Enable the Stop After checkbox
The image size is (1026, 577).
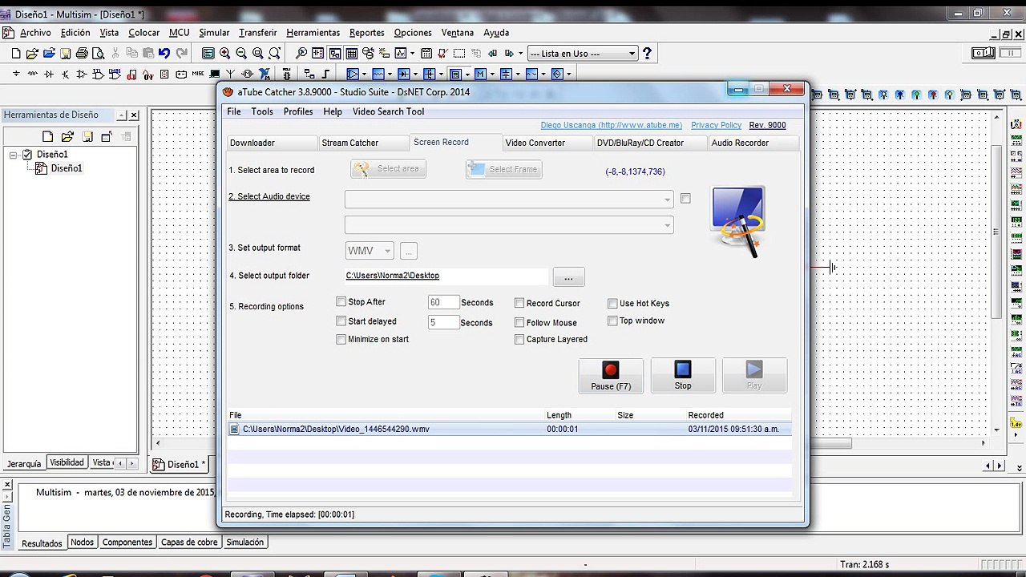pos(341,302)
